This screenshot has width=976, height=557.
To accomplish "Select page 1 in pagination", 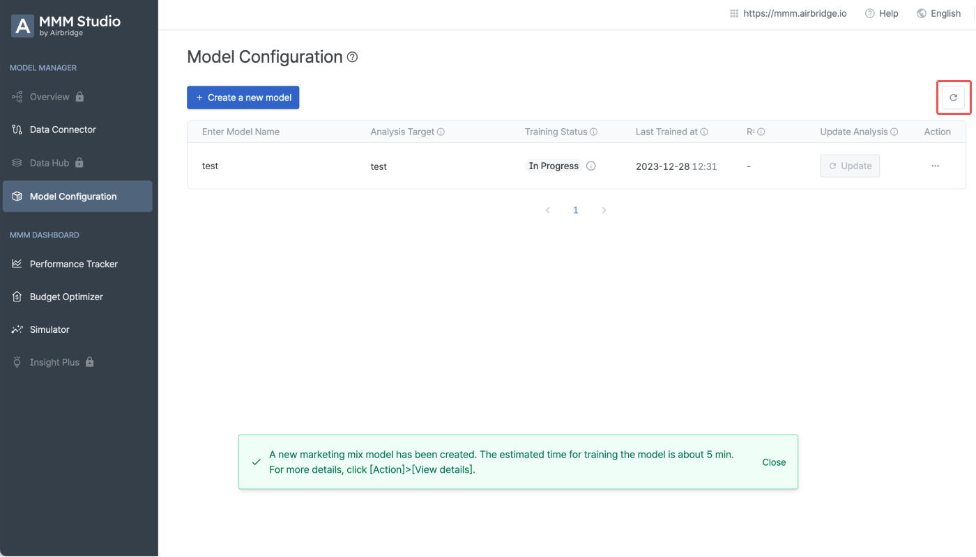I will tap(576, 210).
